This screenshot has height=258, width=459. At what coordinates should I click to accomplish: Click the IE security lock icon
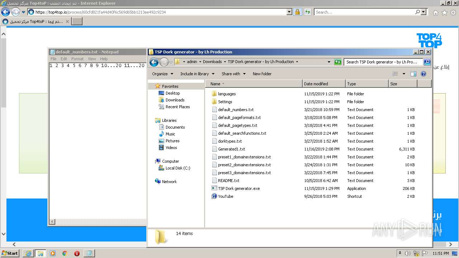298,12
